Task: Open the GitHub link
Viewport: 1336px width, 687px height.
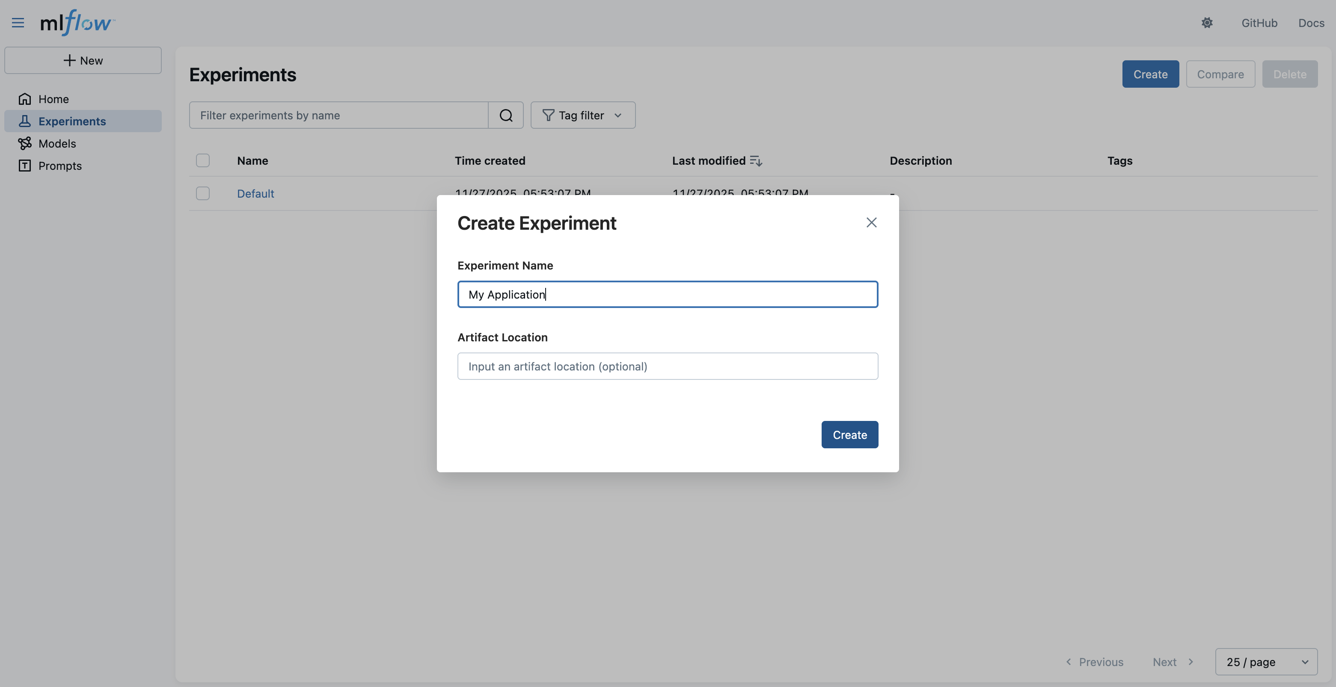Action: point(1259,23)
